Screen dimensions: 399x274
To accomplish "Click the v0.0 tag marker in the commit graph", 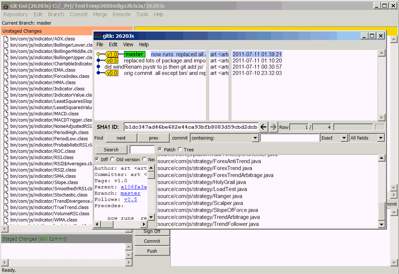I will coord(112,73).
